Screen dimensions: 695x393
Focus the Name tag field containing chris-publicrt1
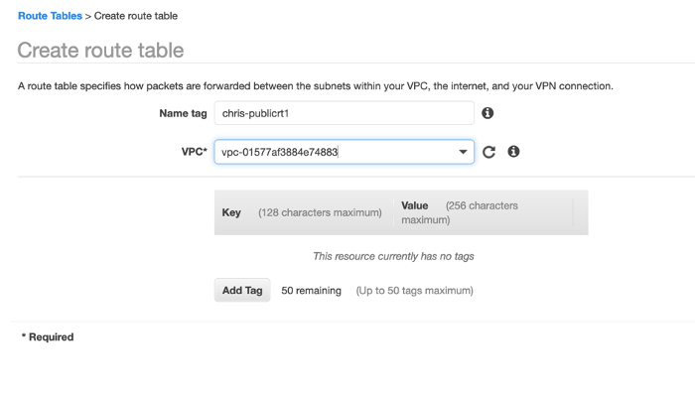point(344,113)
